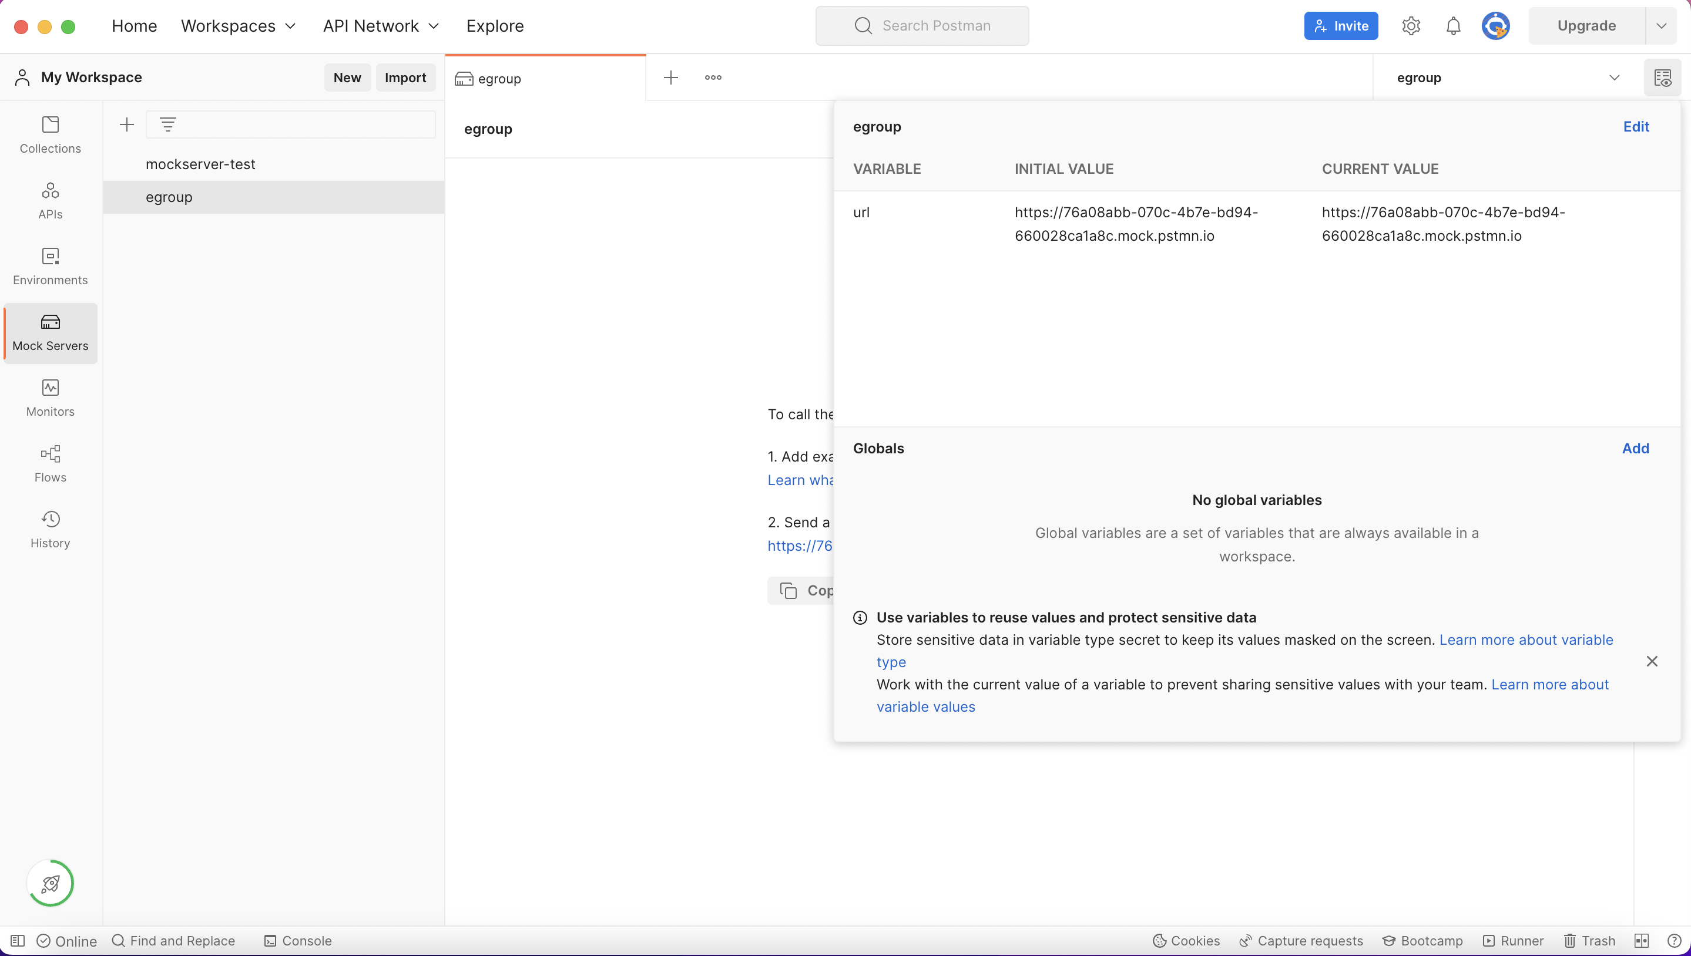Click the Edit link for egroup environment
Viewport: 1691px width, 956px height.
click(1635, 126)
